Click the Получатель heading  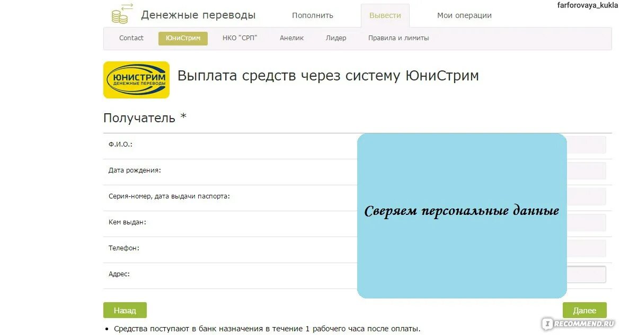145,117
